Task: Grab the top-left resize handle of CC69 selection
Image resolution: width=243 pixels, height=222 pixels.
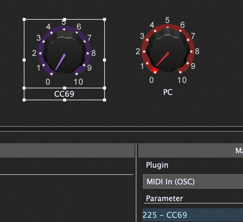Action: pos(24,19)
